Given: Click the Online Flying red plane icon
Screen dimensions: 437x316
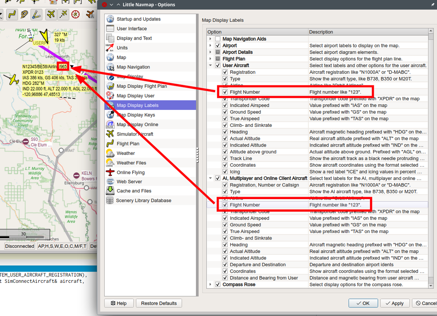Looking at the screenshot, I should (x=111, y=172).
